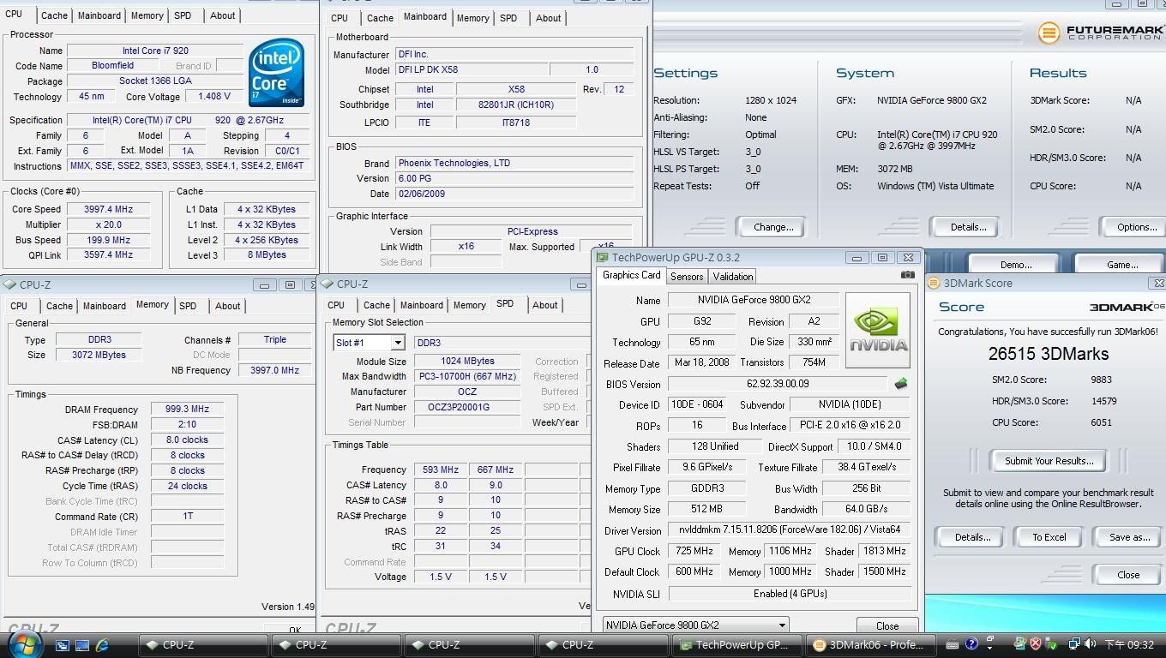1166x658 pixels.
Task: Select Graphics Card tab in GPU-Z
Action: coord(632,275)
